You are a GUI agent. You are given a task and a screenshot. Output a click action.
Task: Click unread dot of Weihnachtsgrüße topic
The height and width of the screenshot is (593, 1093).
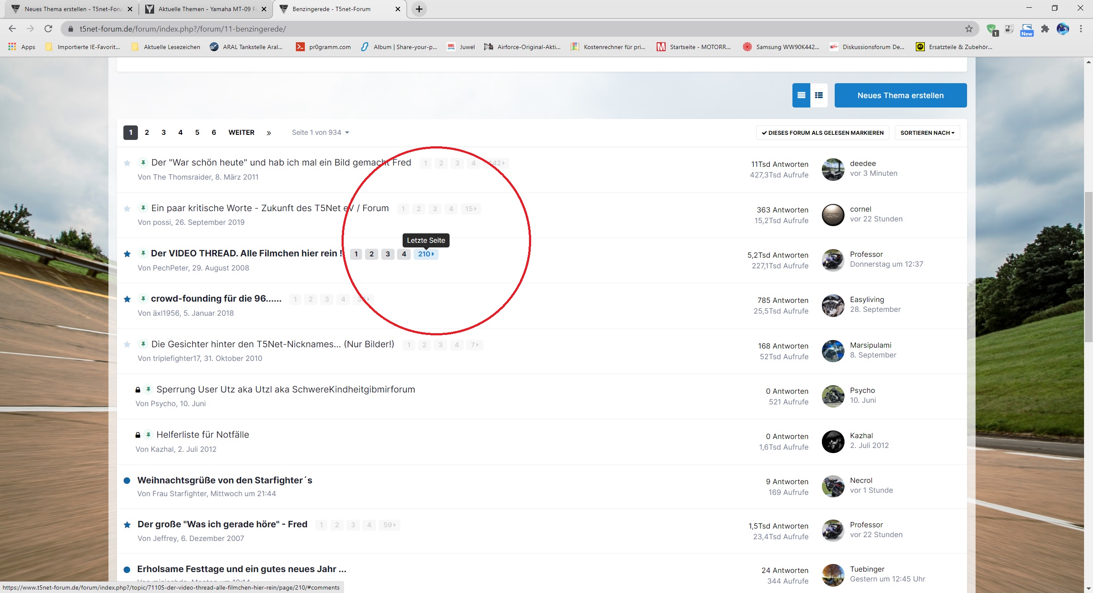127,480
